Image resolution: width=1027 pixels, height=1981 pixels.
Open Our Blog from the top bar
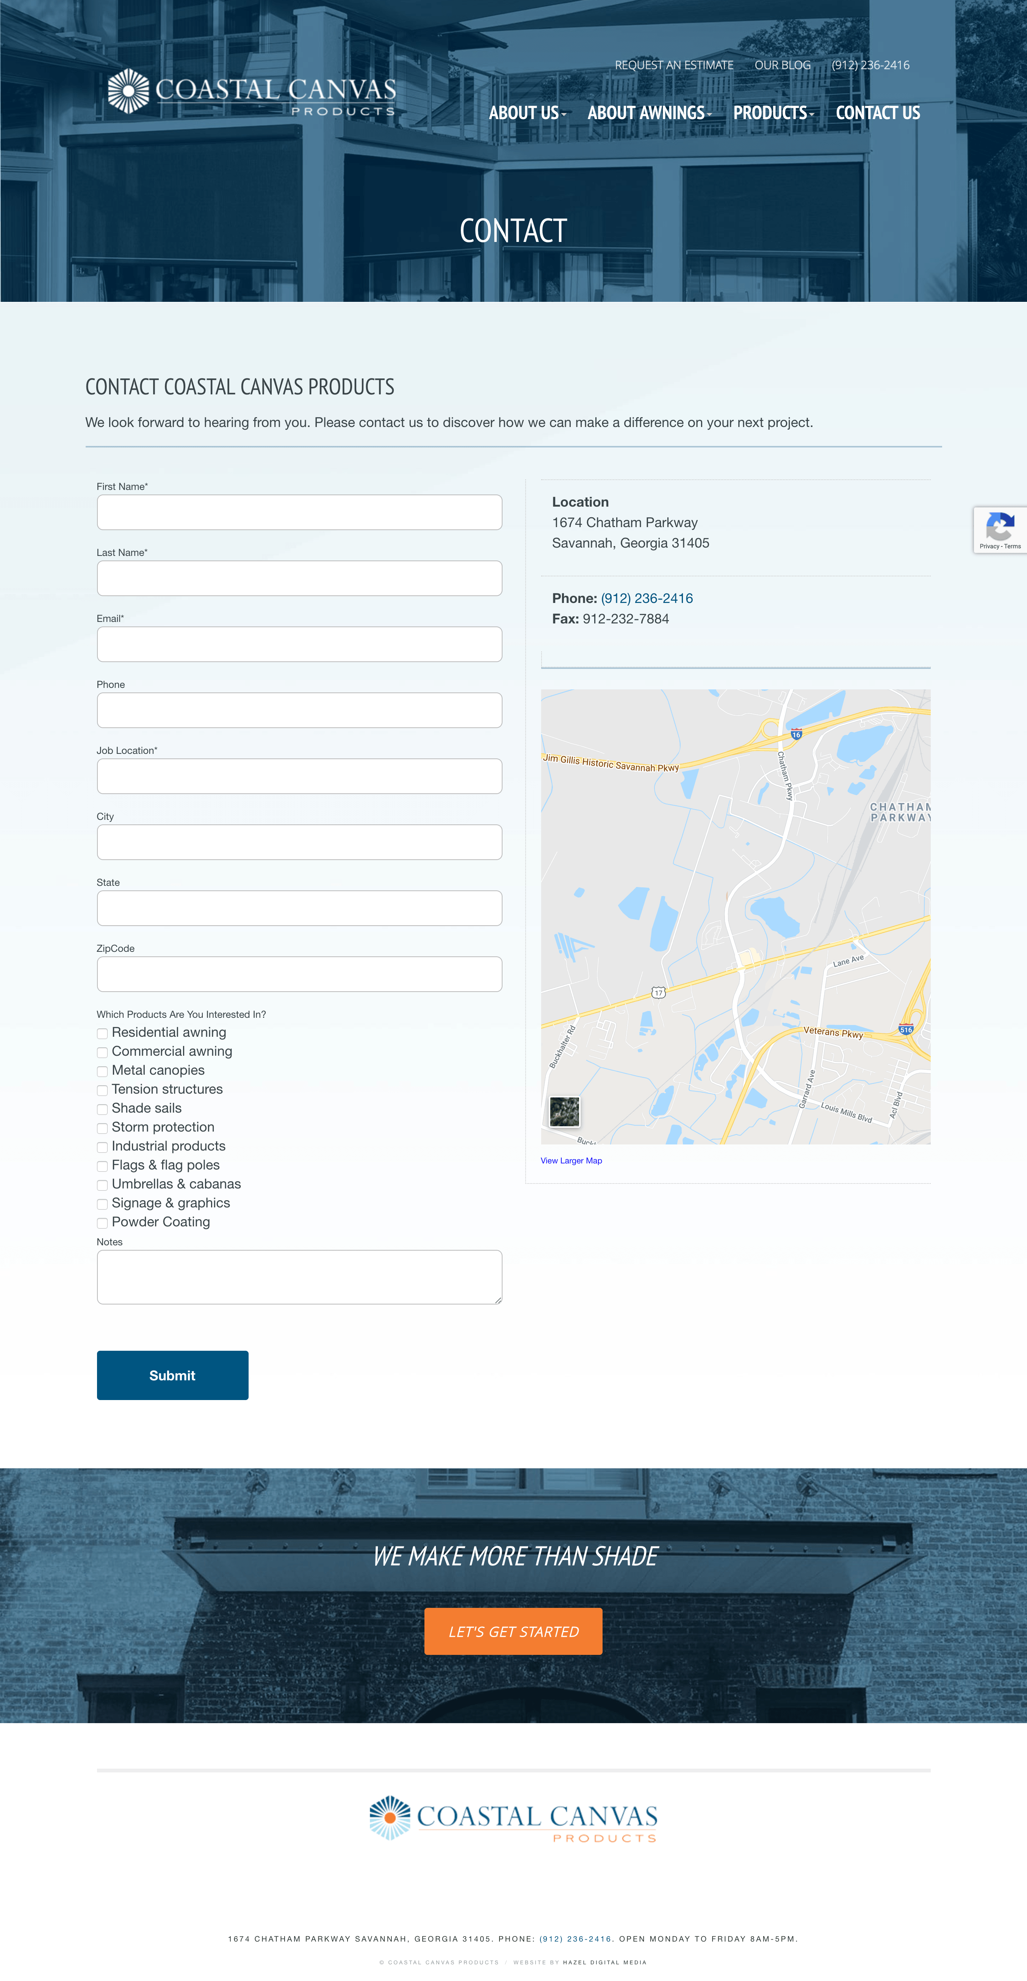click(783, 65)
